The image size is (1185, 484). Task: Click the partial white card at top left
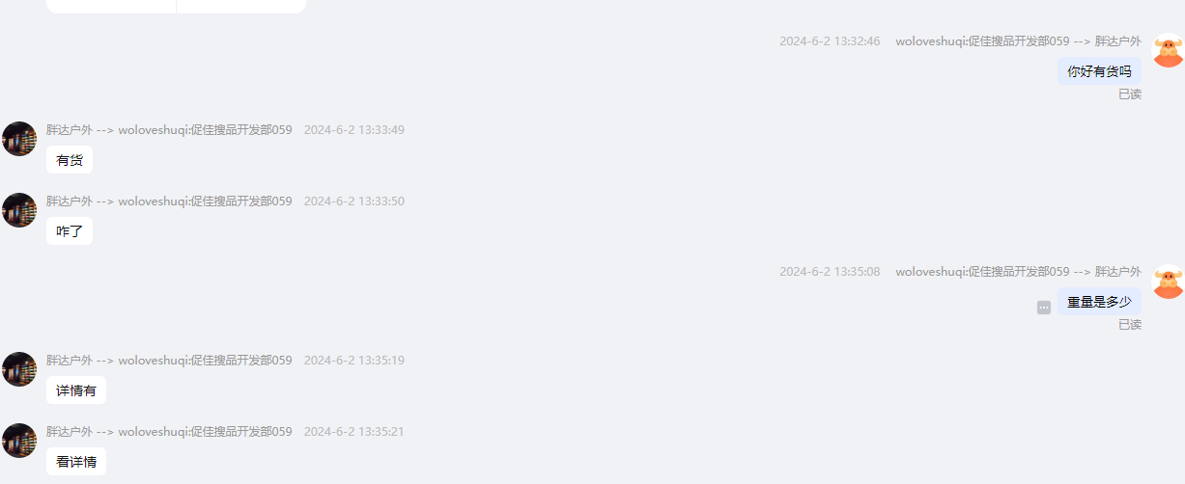pos(176,7)
